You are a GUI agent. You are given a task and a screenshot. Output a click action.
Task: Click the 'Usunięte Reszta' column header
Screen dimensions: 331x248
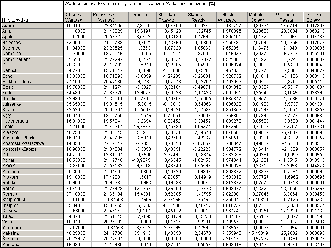(289, 17)
